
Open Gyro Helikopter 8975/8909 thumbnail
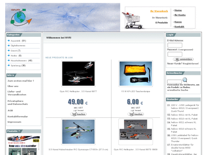pyautogui.click(x=136, y=132)
